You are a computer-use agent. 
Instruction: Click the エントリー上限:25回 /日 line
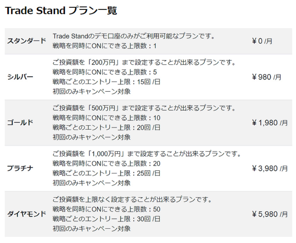(106, 173)
